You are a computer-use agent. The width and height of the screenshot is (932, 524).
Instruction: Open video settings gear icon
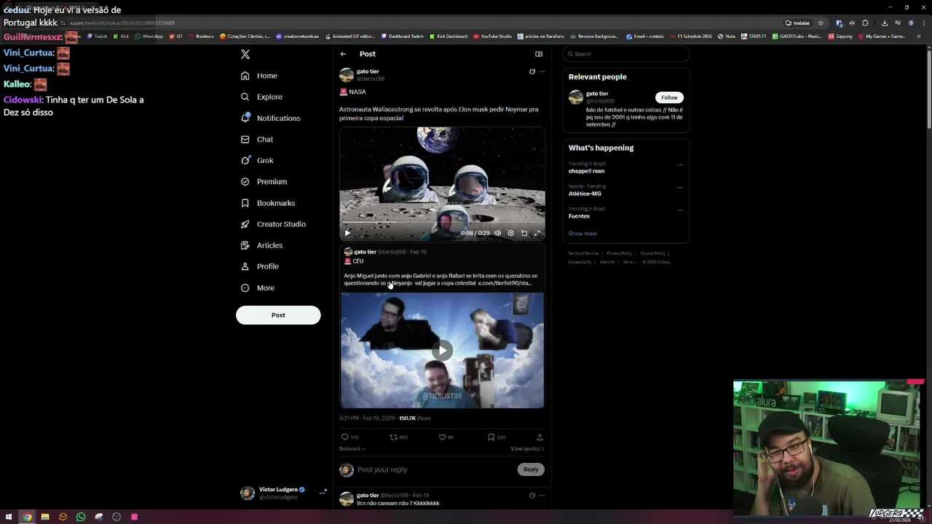(x=510, y=233)
